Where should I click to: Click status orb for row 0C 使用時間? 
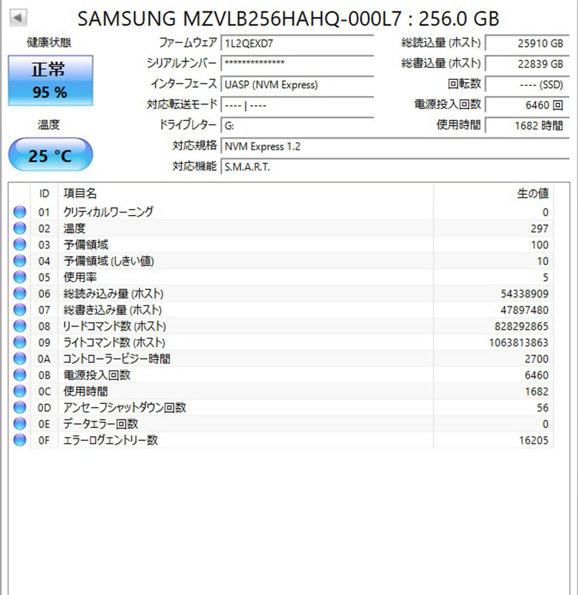[x=20, y=391]
